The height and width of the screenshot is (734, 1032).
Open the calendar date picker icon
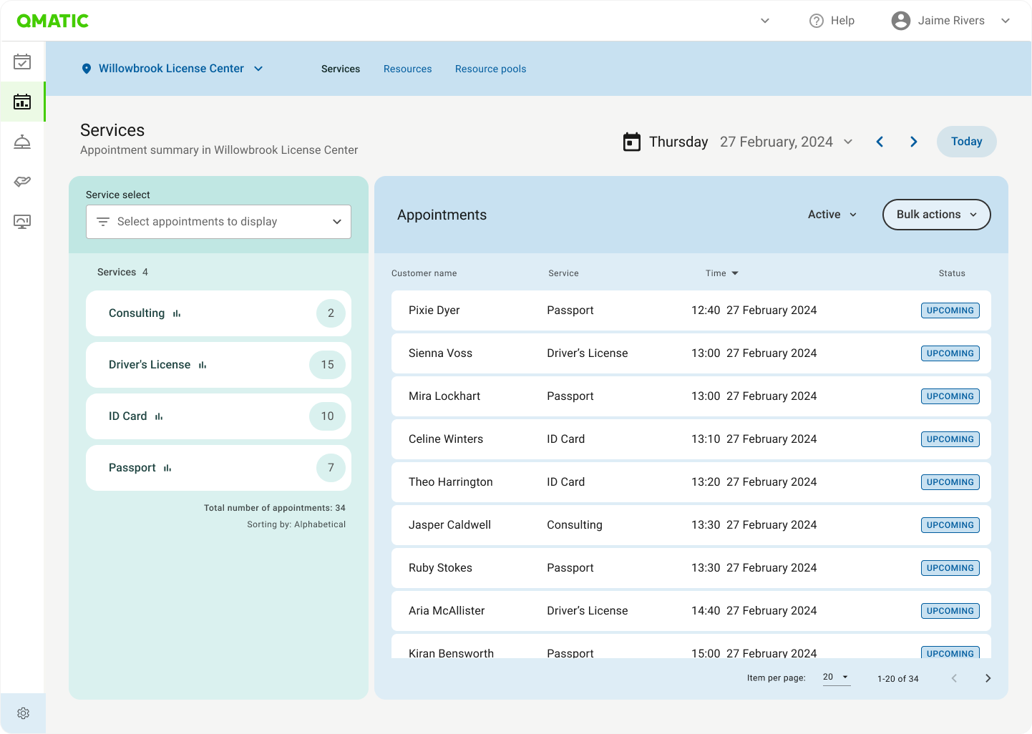(632, 142)
